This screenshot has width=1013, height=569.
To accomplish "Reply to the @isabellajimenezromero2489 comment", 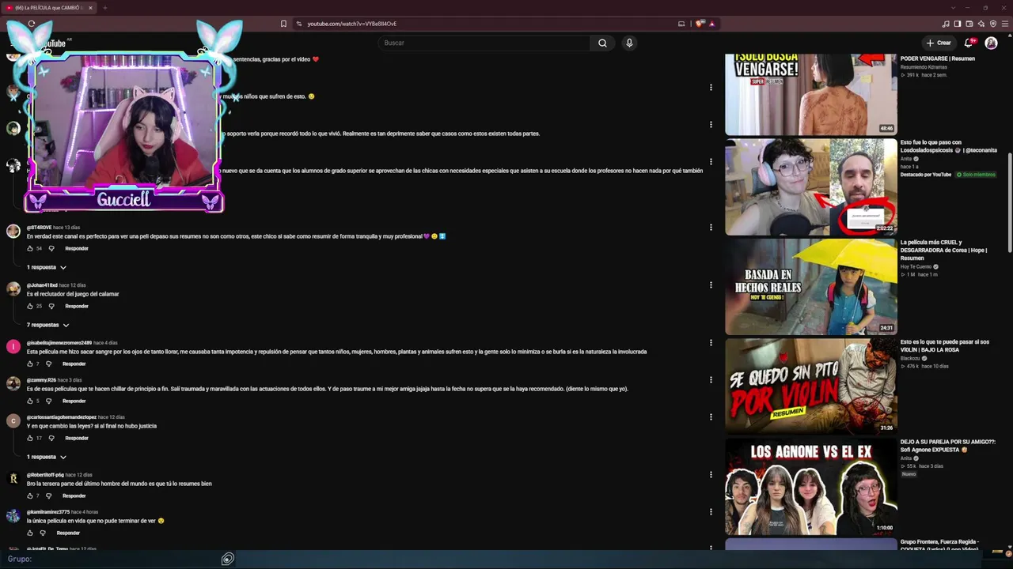I will pos(74,364).
